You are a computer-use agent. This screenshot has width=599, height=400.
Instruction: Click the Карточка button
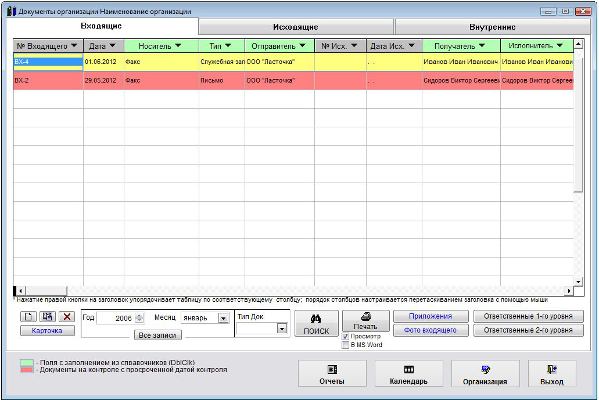(x=47, y=331)
